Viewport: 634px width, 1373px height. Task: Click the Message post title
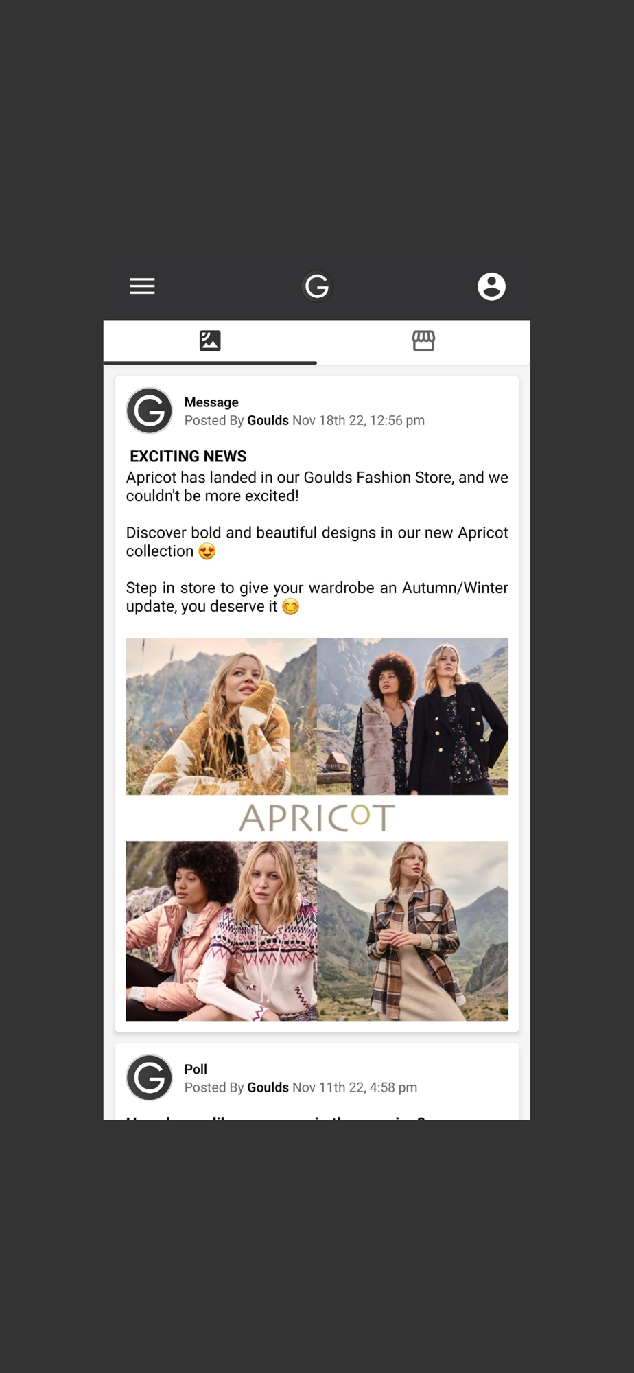pyautogui.click(x=211, y=402)
